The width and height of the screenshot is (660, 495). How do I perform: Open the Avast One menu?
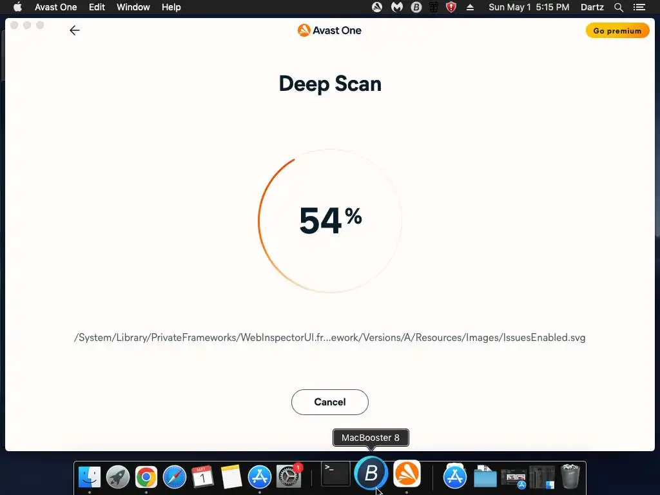click(x=55, y=7)
